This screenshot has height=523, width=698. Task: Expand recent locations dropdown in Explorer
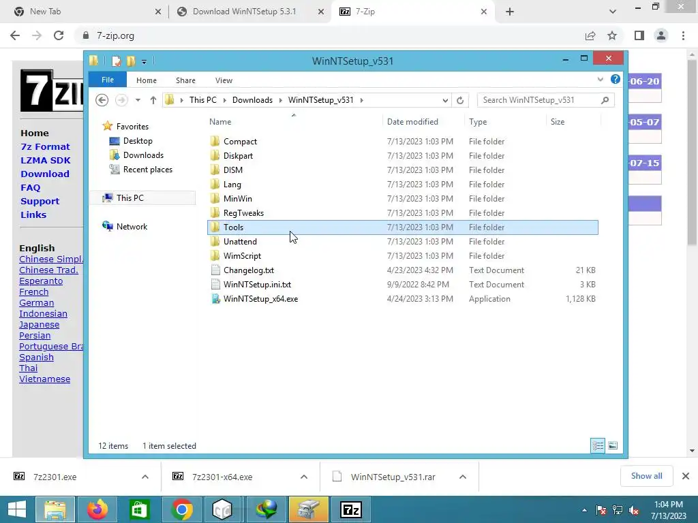click(x=138, y=100)
